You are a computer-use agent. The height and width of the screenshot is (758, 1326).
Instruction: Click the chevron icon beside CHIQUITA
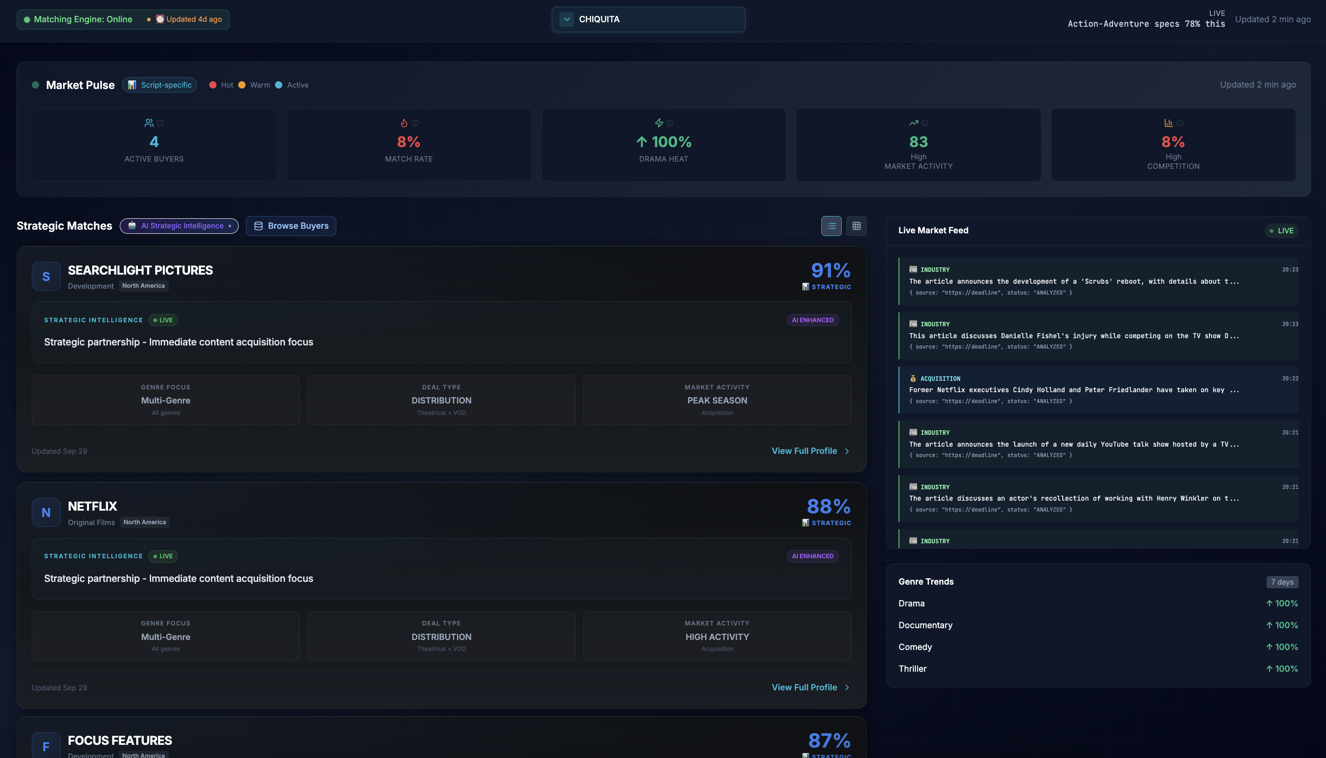567,19
